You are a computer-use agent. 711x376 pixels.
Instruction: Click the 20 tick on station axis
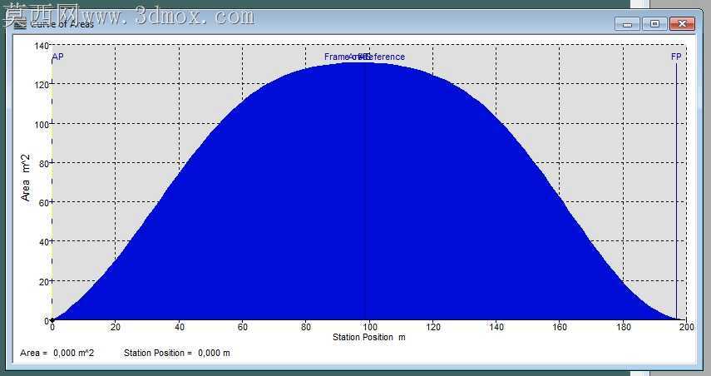click(116, 327)
